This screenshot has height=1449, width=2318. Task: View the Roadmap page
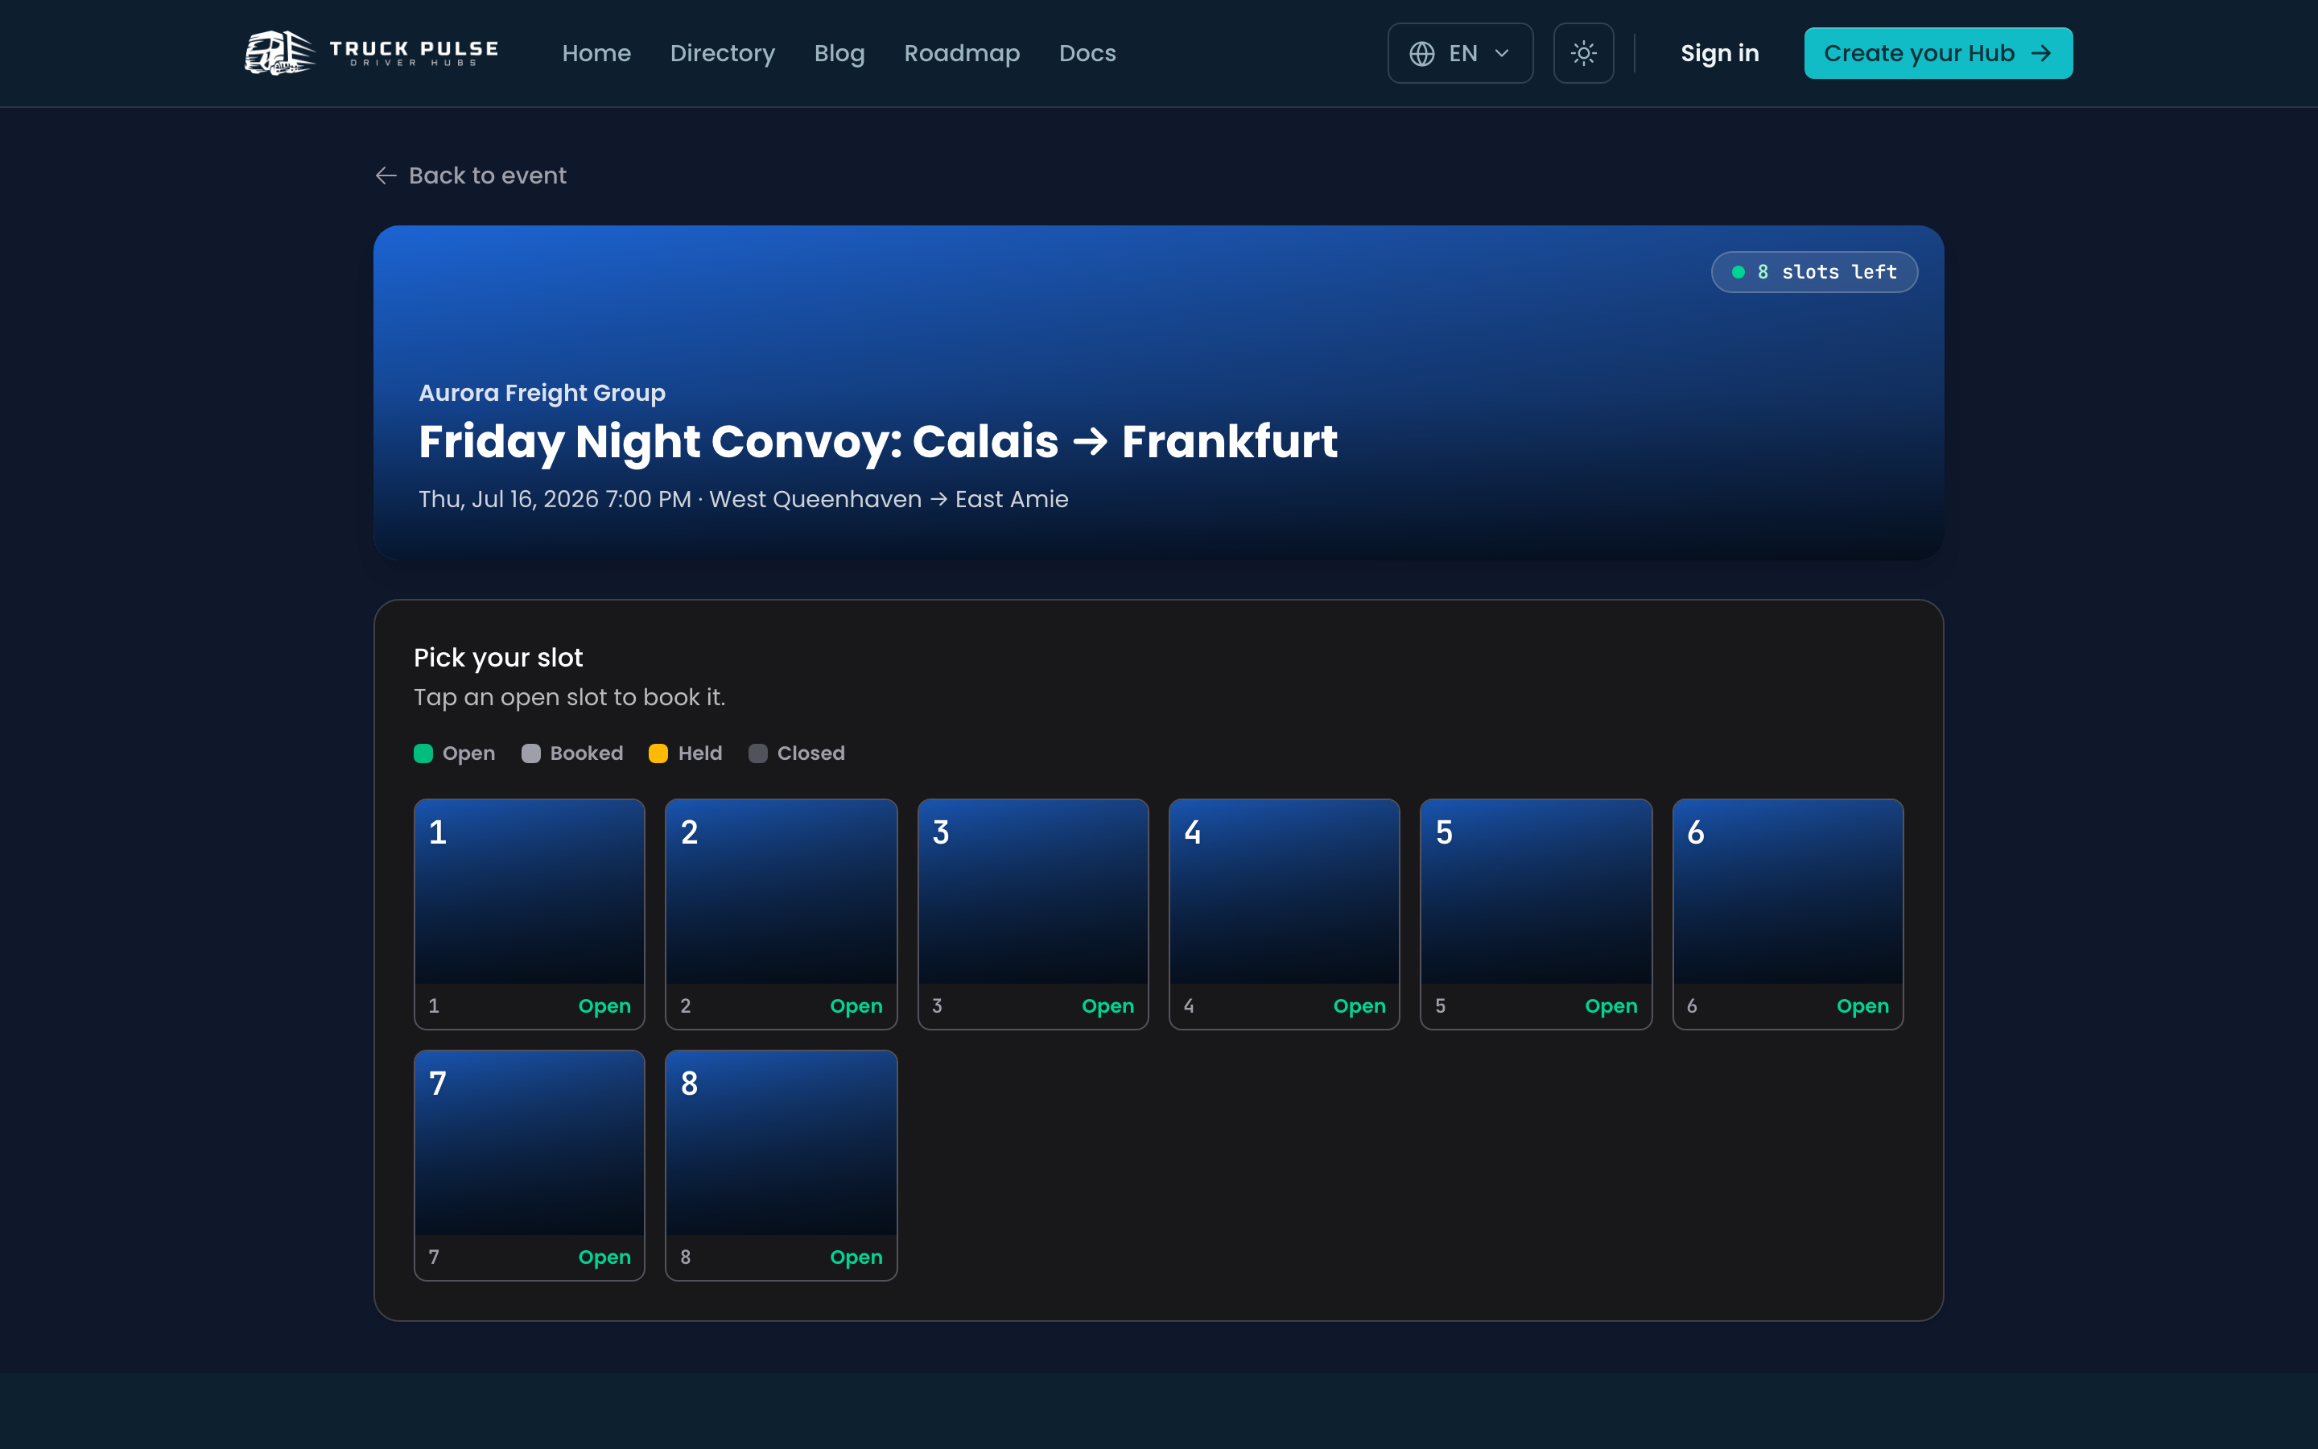[x=962, y=52]
